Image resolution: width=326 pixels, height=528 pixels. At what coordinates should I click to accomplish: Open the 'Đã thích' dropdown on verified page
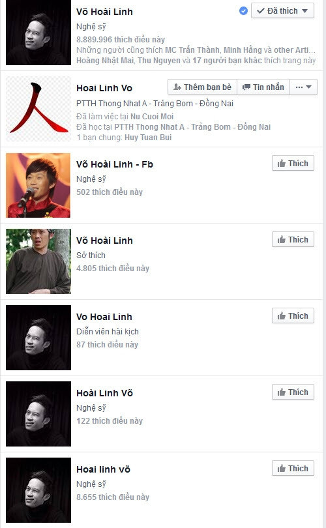[x=282, y=11]
